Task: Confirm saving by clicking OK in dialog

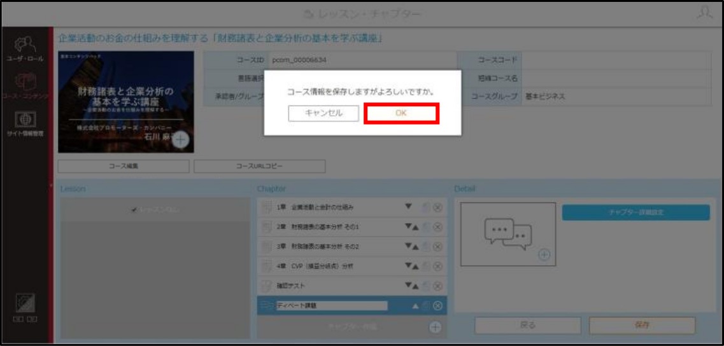Action: click(x=401, y=113)
